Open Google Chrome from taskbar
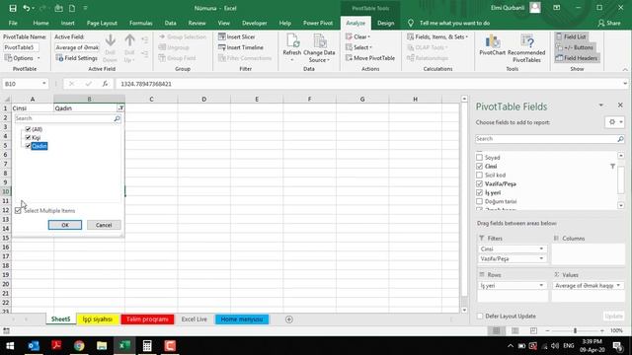Image resolution: width=632 pixels, height=355 pixels. (79, 346)
